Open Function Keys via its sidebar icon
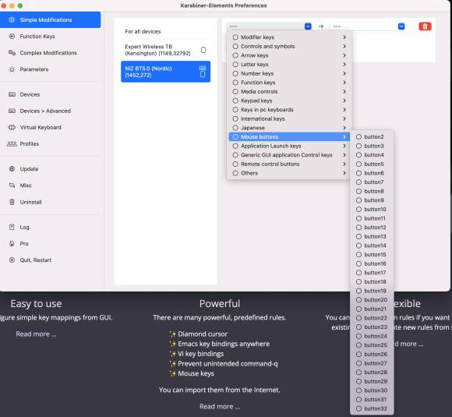Screen dimensions: 452x417 [12, 37]
